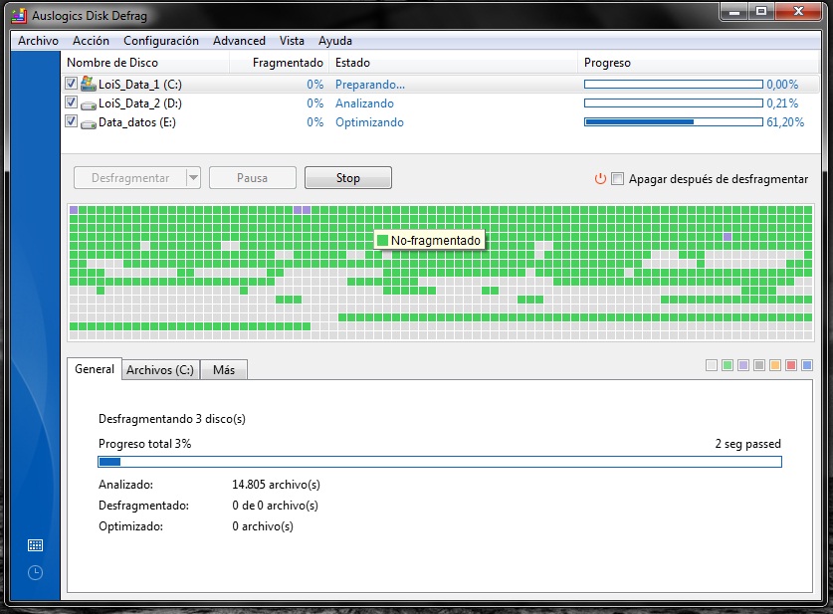Click the E: drive 61,20% progress bar
833x614 pixels.
pyautogui.click(x=673, y=122)
